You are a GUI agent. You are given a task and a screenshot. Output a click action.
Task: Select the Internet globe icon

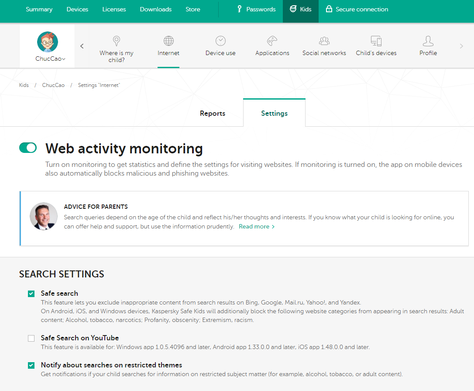tap(168, 41)
